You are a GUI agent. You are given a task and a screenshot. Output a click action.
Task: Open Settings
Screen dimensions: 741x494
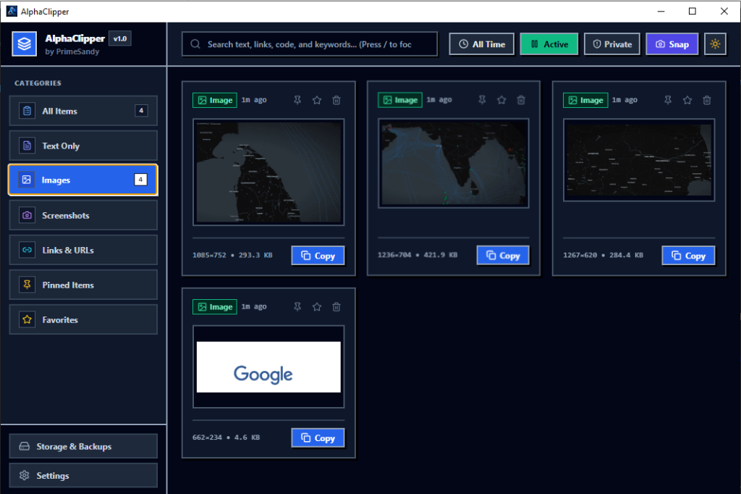[x=83, y=476]
